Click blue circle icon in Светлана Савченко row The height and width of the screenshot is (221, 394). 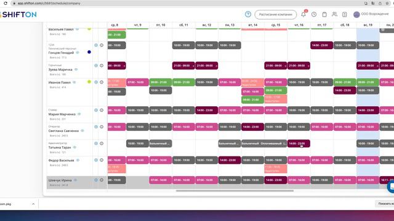[x=96, y=126]
